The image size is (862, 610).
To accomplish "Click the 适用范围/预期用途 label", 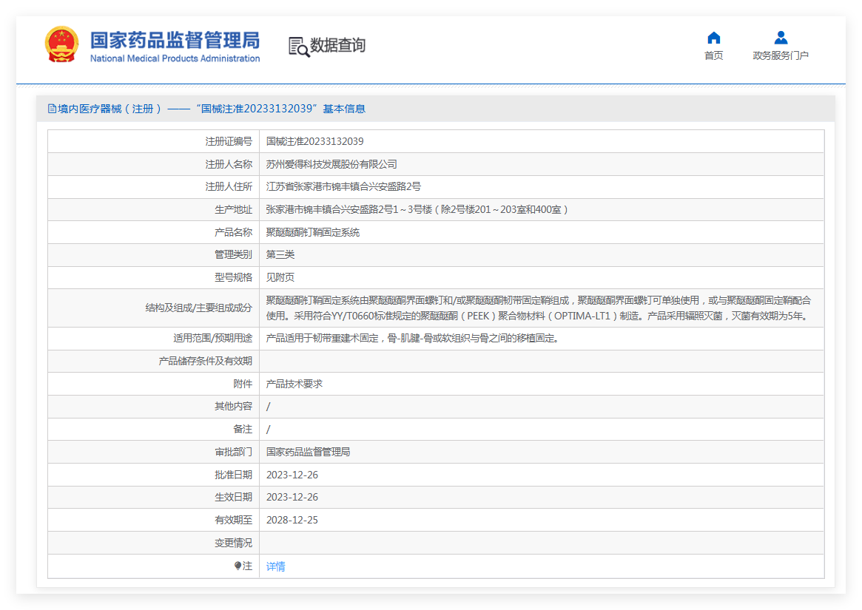I will point(213,339).
